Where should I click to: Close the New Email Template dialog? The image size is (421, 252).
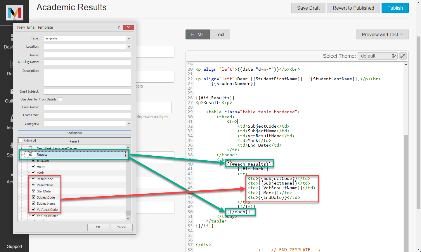pos(128,27)
